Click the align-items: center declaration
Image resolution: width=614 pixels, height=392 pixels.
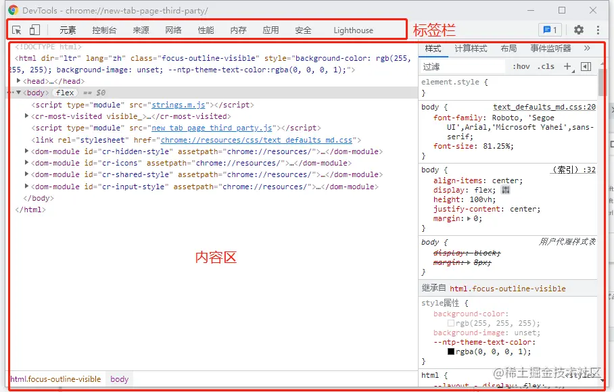tap(477, 180)
